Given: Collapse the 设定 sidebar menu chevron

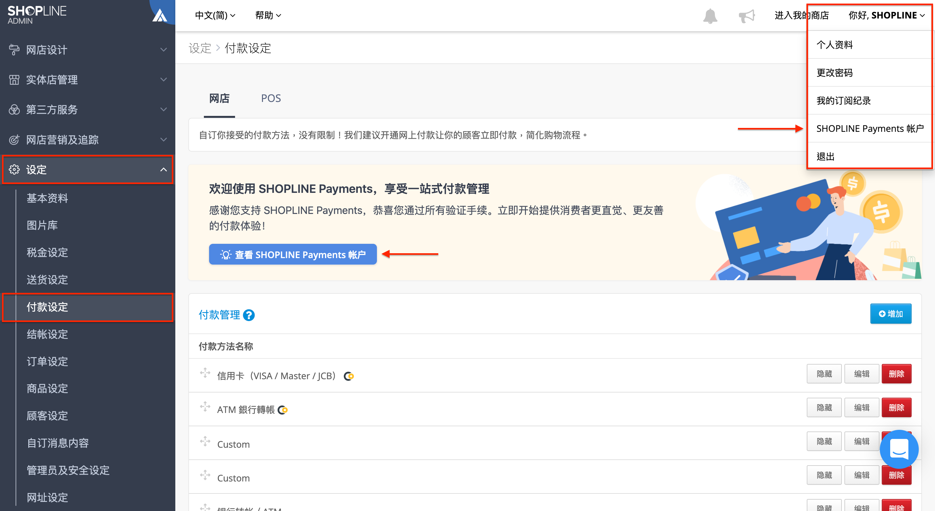Looking at the screenshot, I should pyautogui.click(x=164, y=169).
